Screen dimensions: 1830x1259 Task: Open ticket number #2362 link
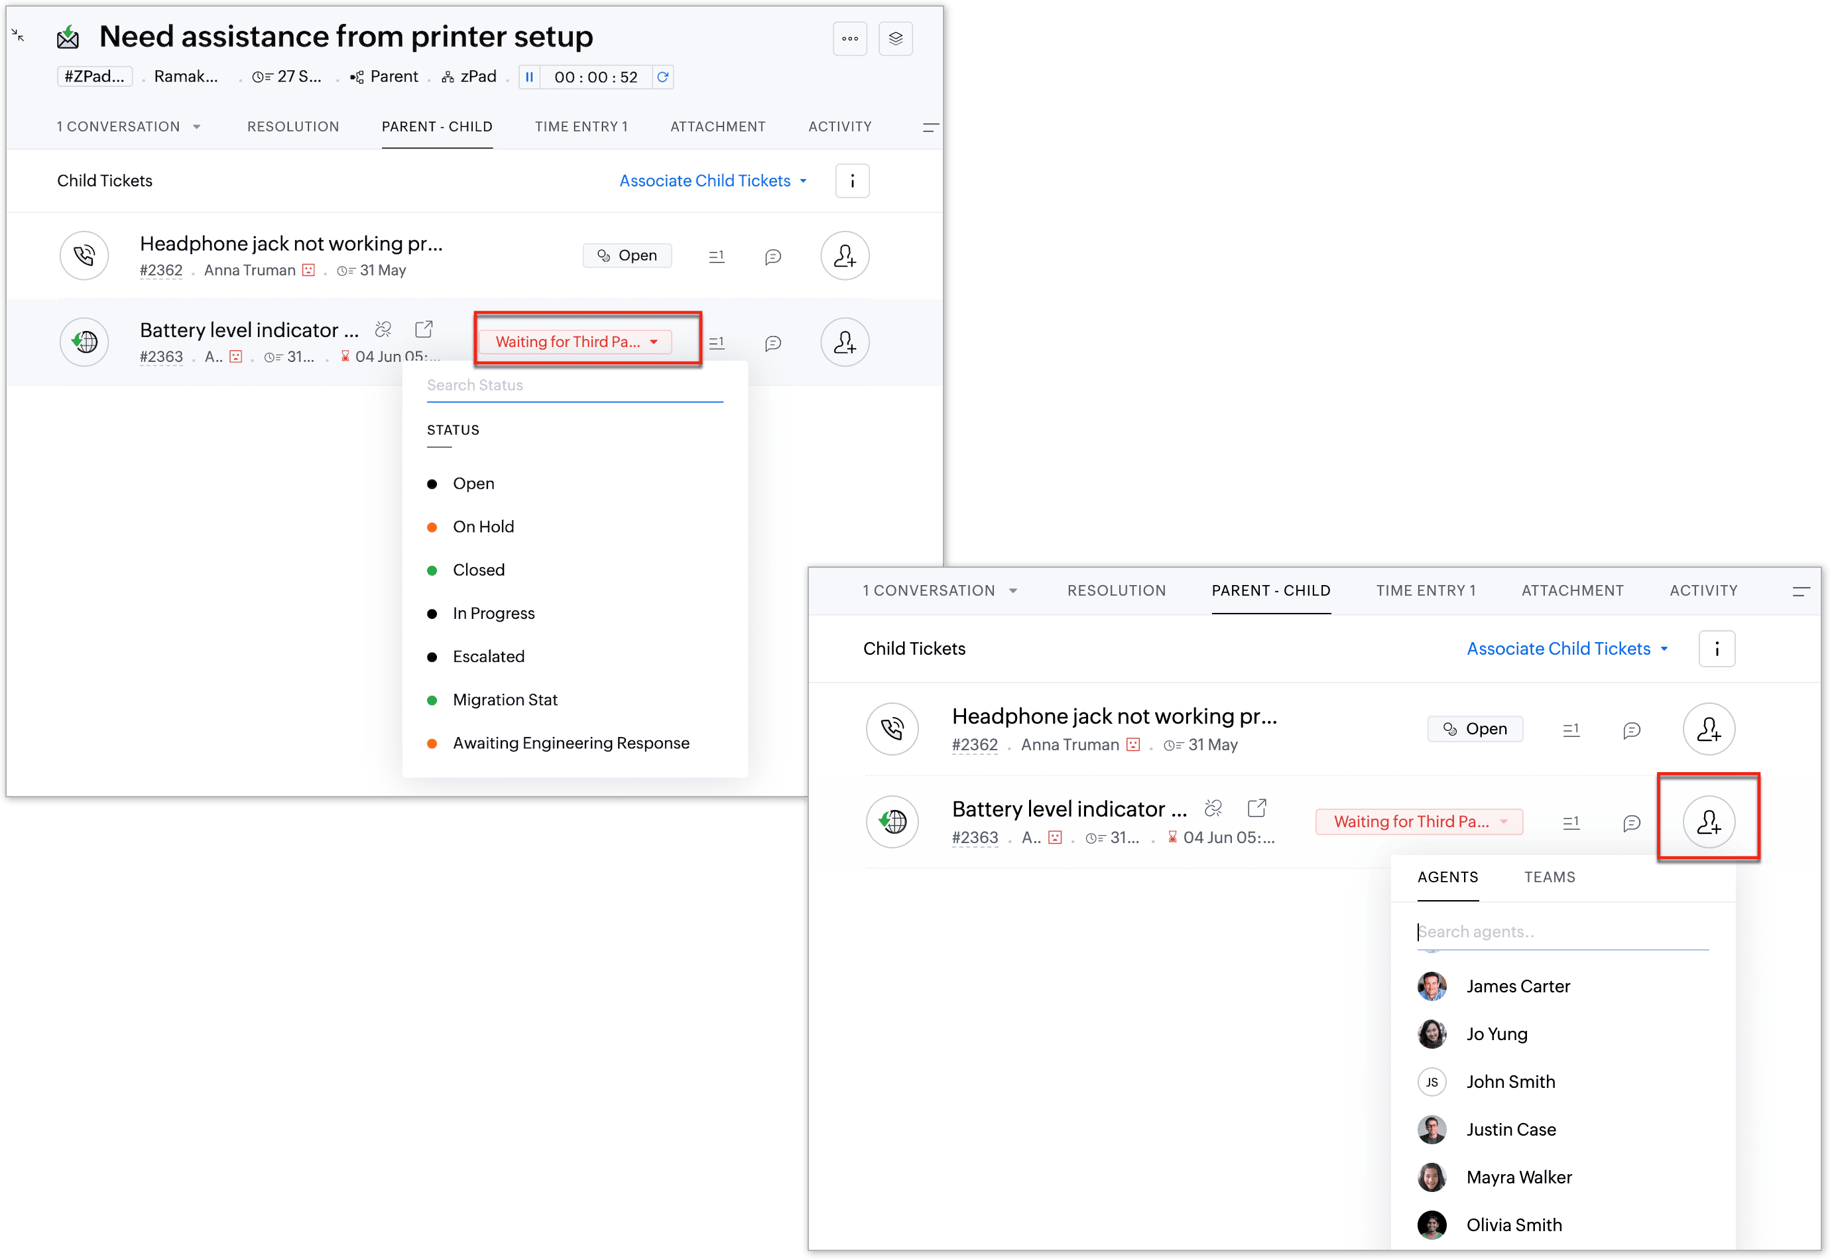161,271
